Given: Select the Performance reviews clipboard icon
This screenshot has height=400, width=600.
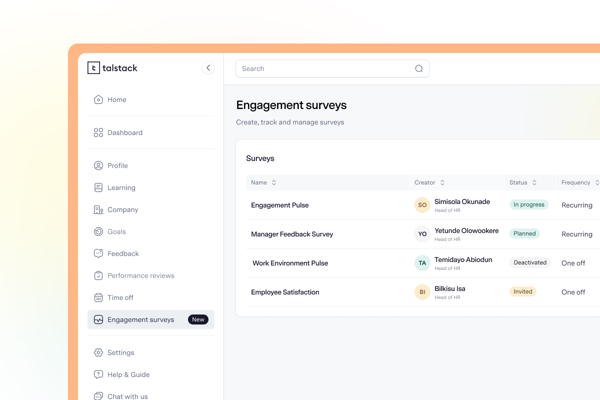Looking at the screenshot, I should click(98, 275).
